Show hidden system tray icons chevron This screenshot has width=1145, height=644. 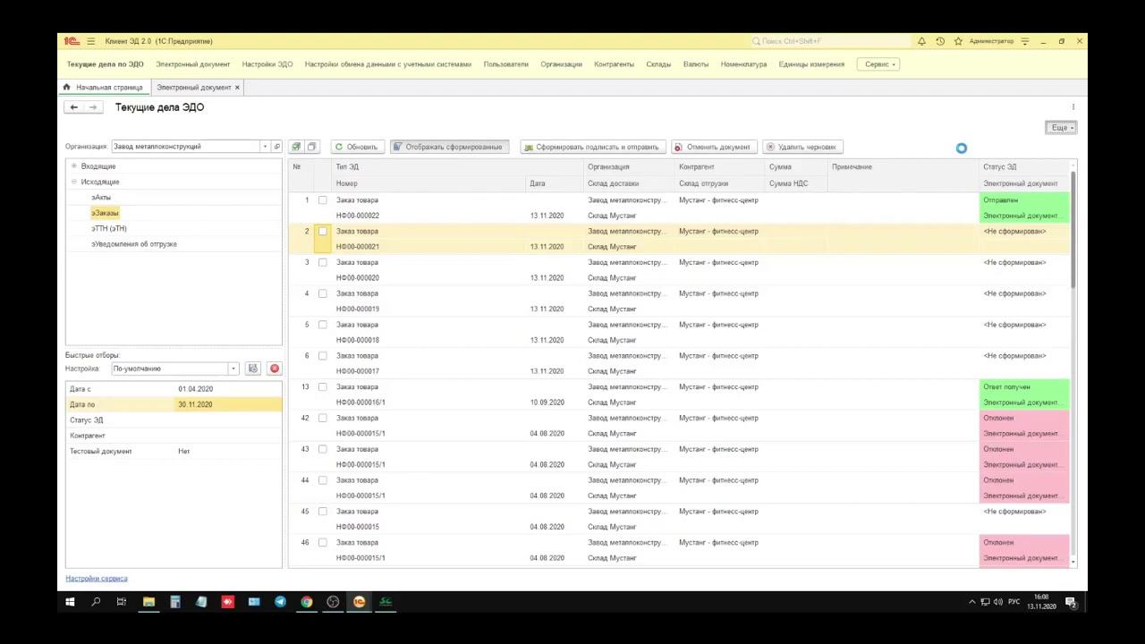point(972,602)
